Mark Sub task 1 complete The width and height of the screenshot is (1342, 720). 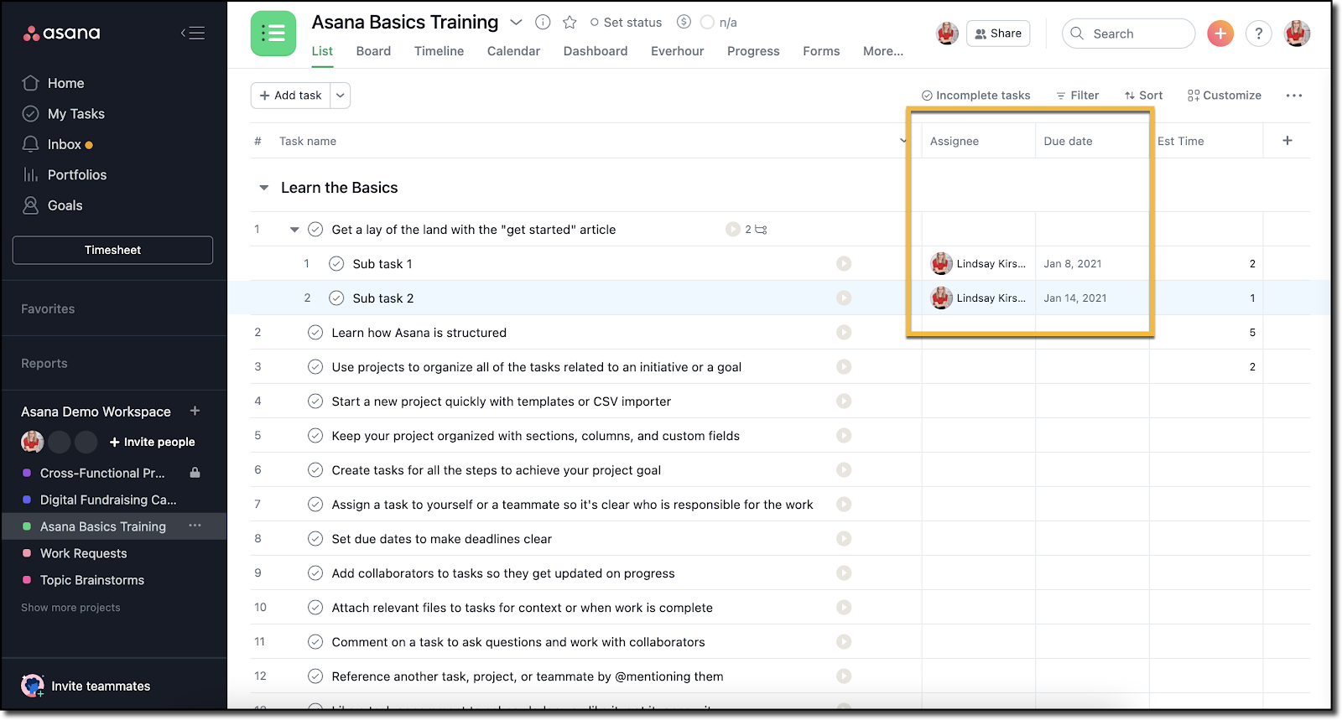click(336, 264)
